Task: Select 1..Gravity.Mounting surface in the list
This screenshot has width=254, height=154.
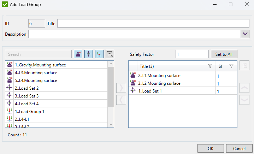Action: pyautogui.click(x=40, y=65)
